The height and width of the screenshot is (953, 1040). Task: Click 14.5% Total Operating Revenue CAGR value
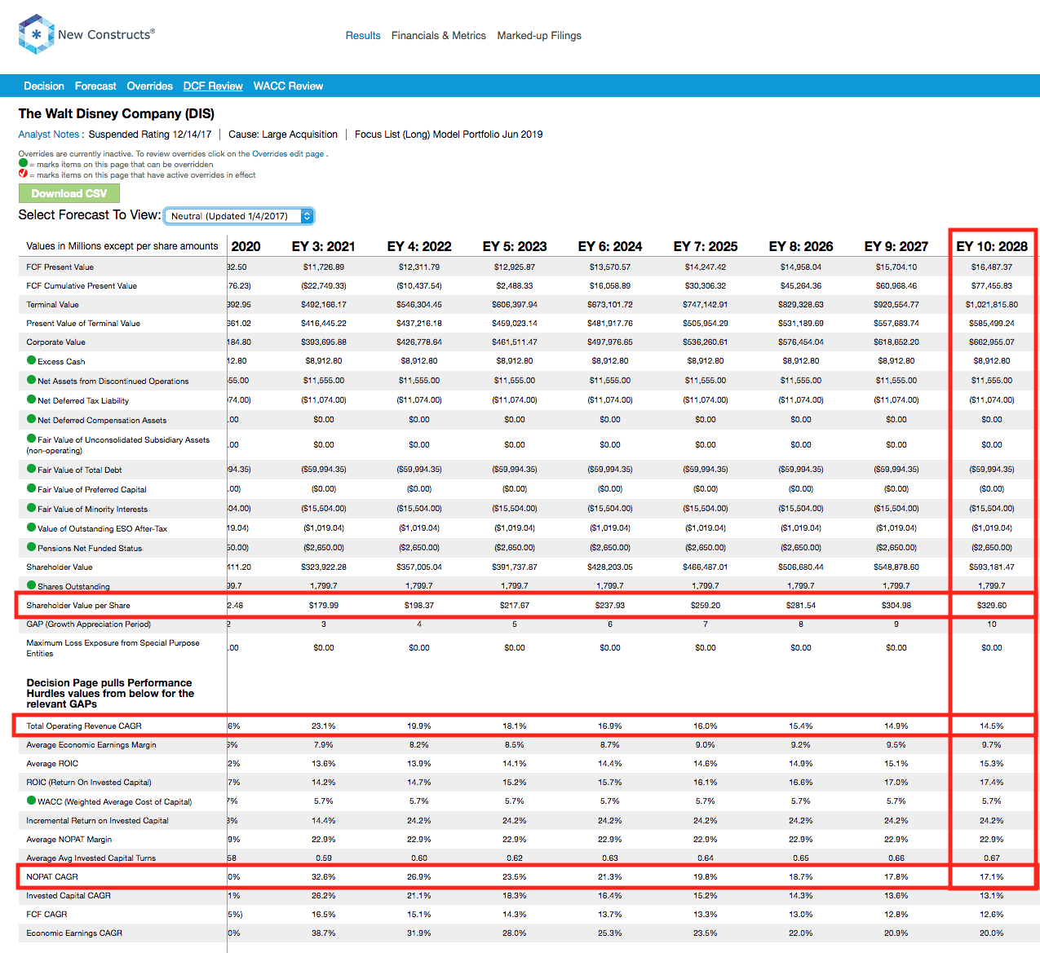pos(992,726)
